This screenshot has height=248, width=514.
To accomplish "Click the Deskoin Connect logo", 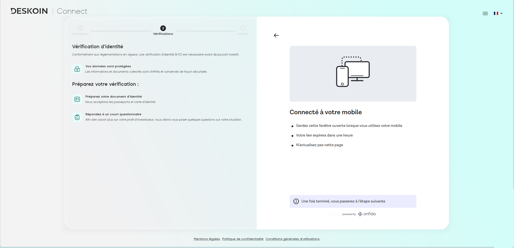I will [29, 11].
